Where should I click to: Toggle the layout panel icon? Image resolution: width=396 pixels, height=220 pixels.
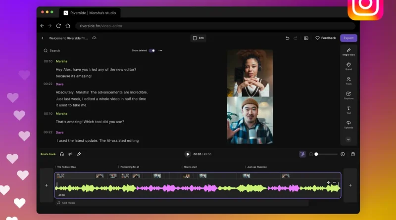[306, 38]
